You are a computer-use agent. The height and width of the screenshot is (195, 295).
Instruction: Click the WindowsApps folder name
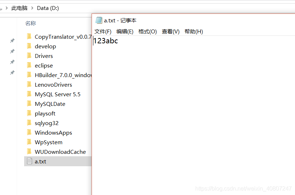click(54, 133)
